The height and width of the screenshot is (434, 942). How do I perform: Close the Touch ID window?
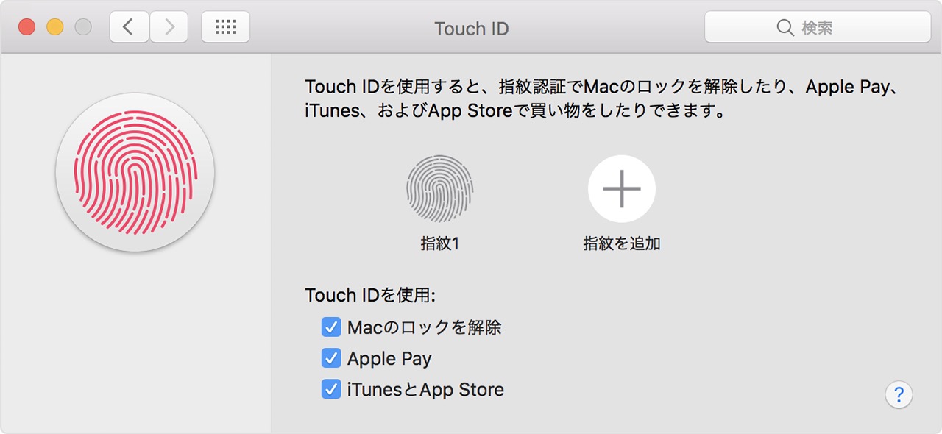point(27,28)
